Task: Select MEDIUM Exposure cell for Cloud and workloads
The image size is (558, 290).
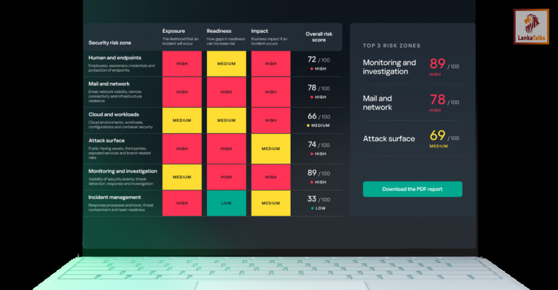Action: [182, 120]
